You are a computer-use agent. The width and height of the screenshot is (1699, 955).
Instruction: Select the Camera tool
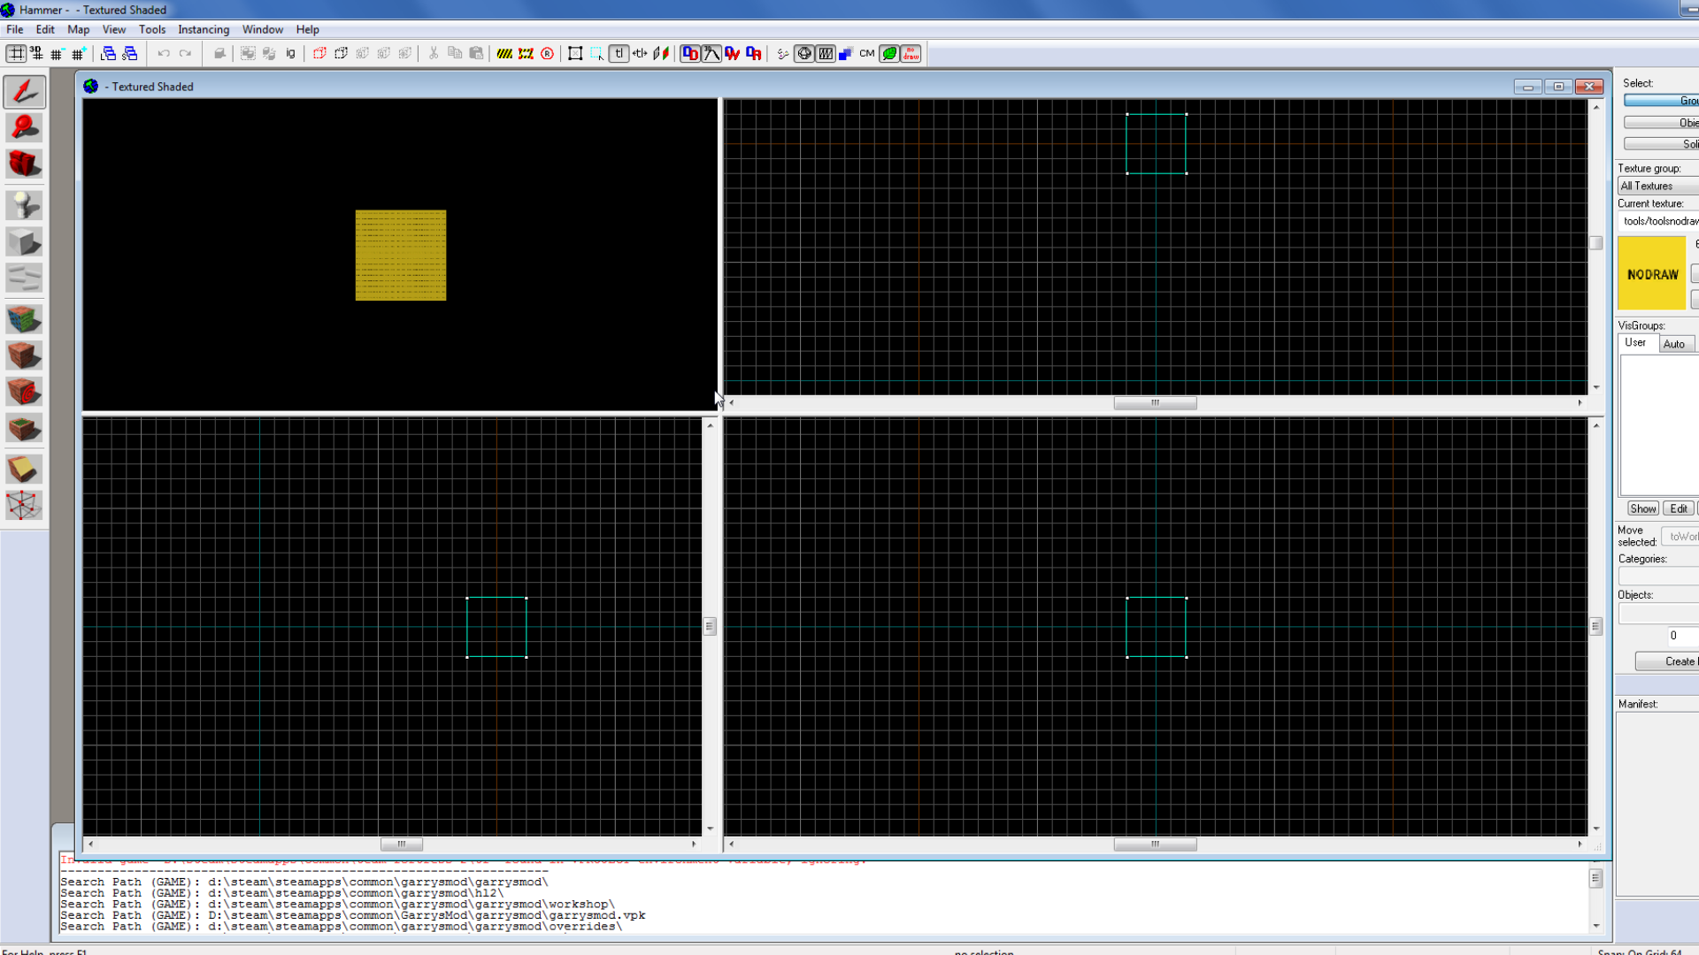[x=24, y=164]
